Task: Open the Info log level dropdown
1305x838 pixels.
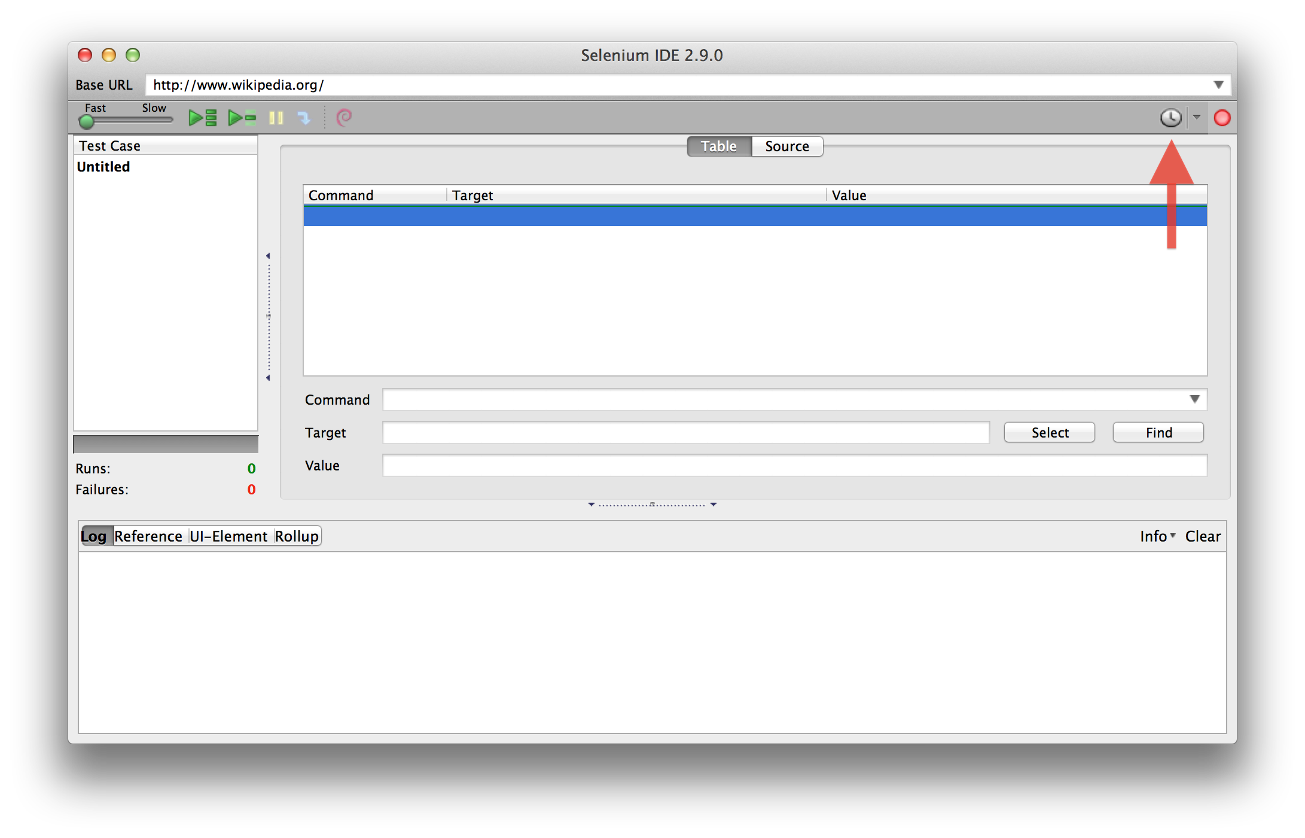Action: click(1157, 536)
